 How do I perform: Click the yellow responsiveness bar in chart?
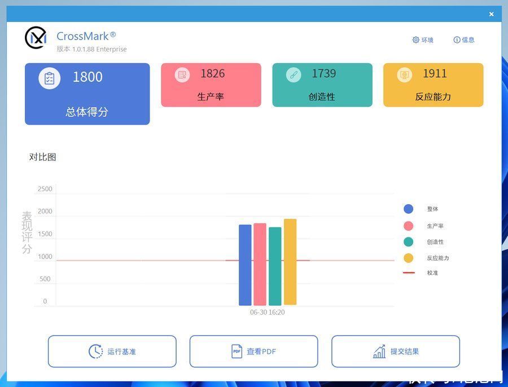[x=290, y=262]
